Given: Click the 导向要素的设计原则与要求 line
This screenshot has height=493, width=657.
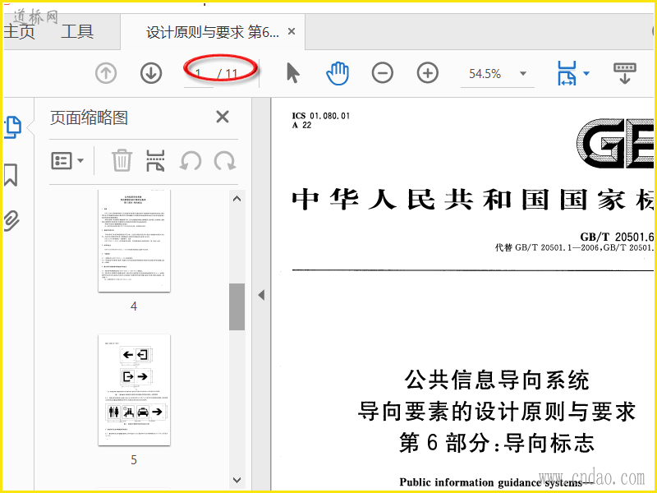Looking at the screenshot, I should [x=497, y=412].
